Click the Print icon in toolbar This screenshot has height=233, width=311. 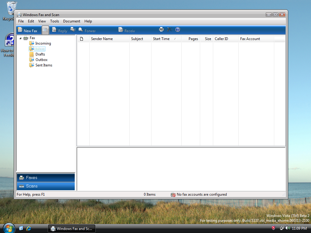point(161,29)
